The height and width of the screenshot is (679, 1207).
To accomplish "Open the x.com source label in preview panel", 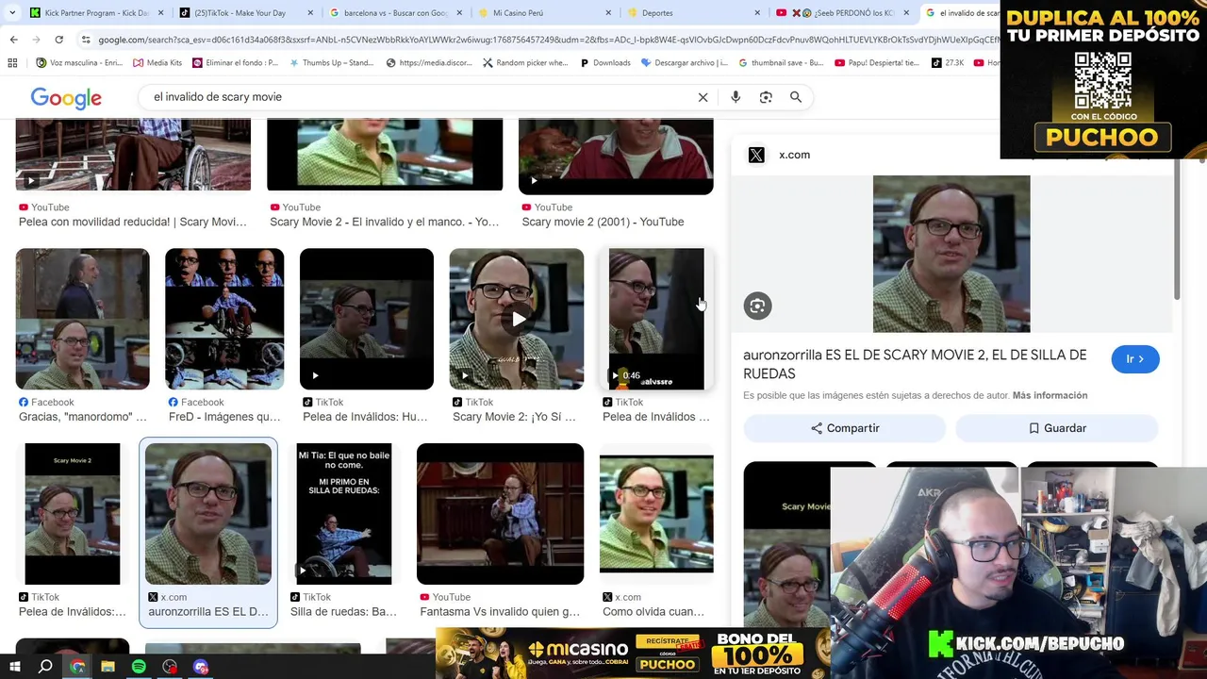I will (794, 155).
